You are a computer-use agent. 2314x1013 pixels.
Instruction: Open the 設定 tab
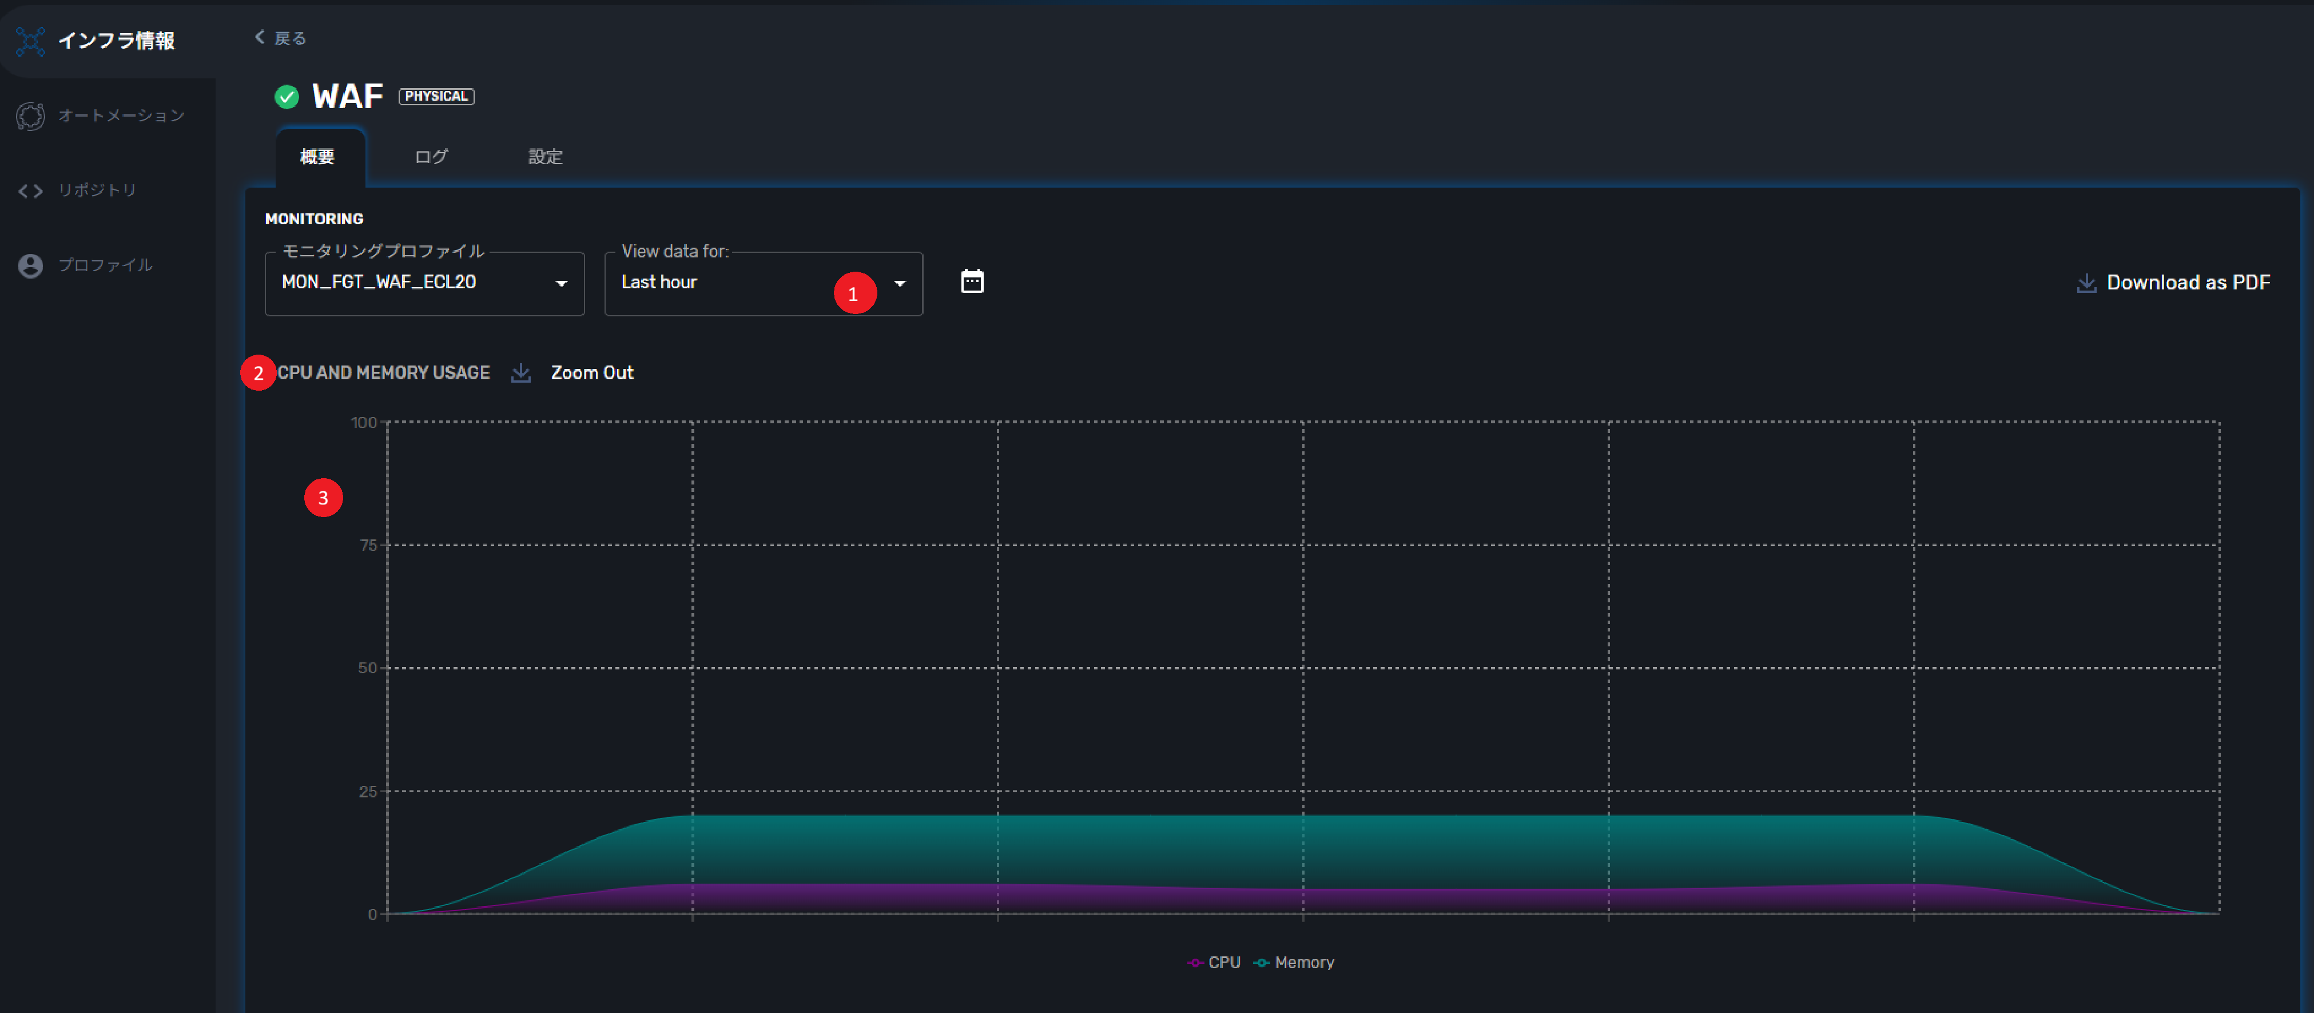click(x=544, y=156)
